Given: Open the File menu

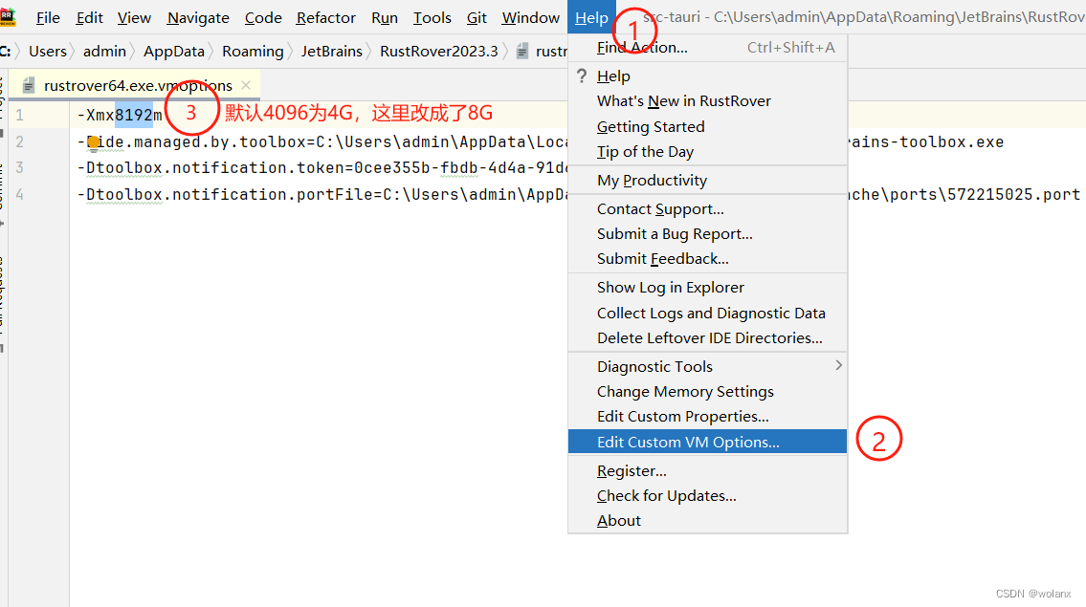Looking at the screenshot, I should (48, 17).
